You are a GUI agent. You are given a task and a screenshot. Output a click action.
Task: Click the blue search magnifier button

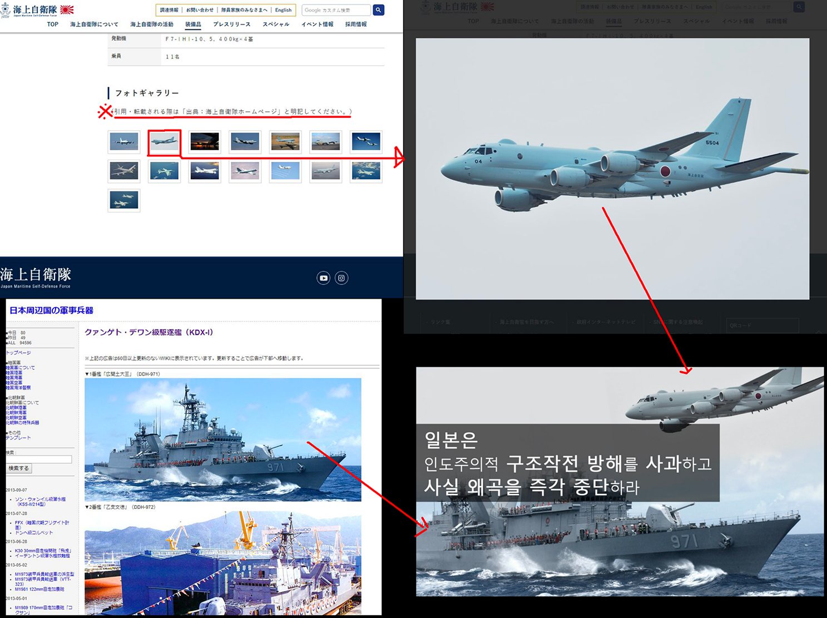[x=378, y=10]
